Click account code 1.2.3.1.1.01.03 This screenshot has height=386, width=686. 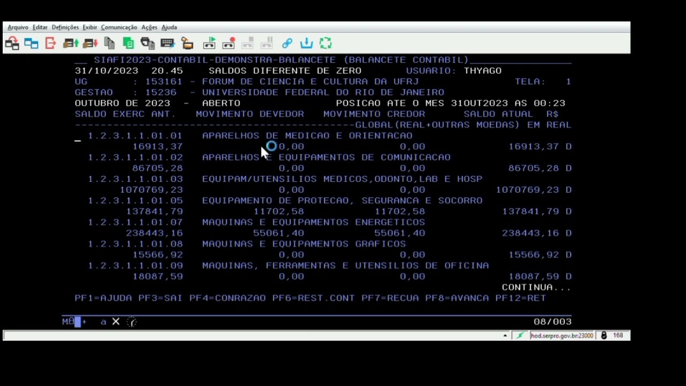click(x=135, y=179)
